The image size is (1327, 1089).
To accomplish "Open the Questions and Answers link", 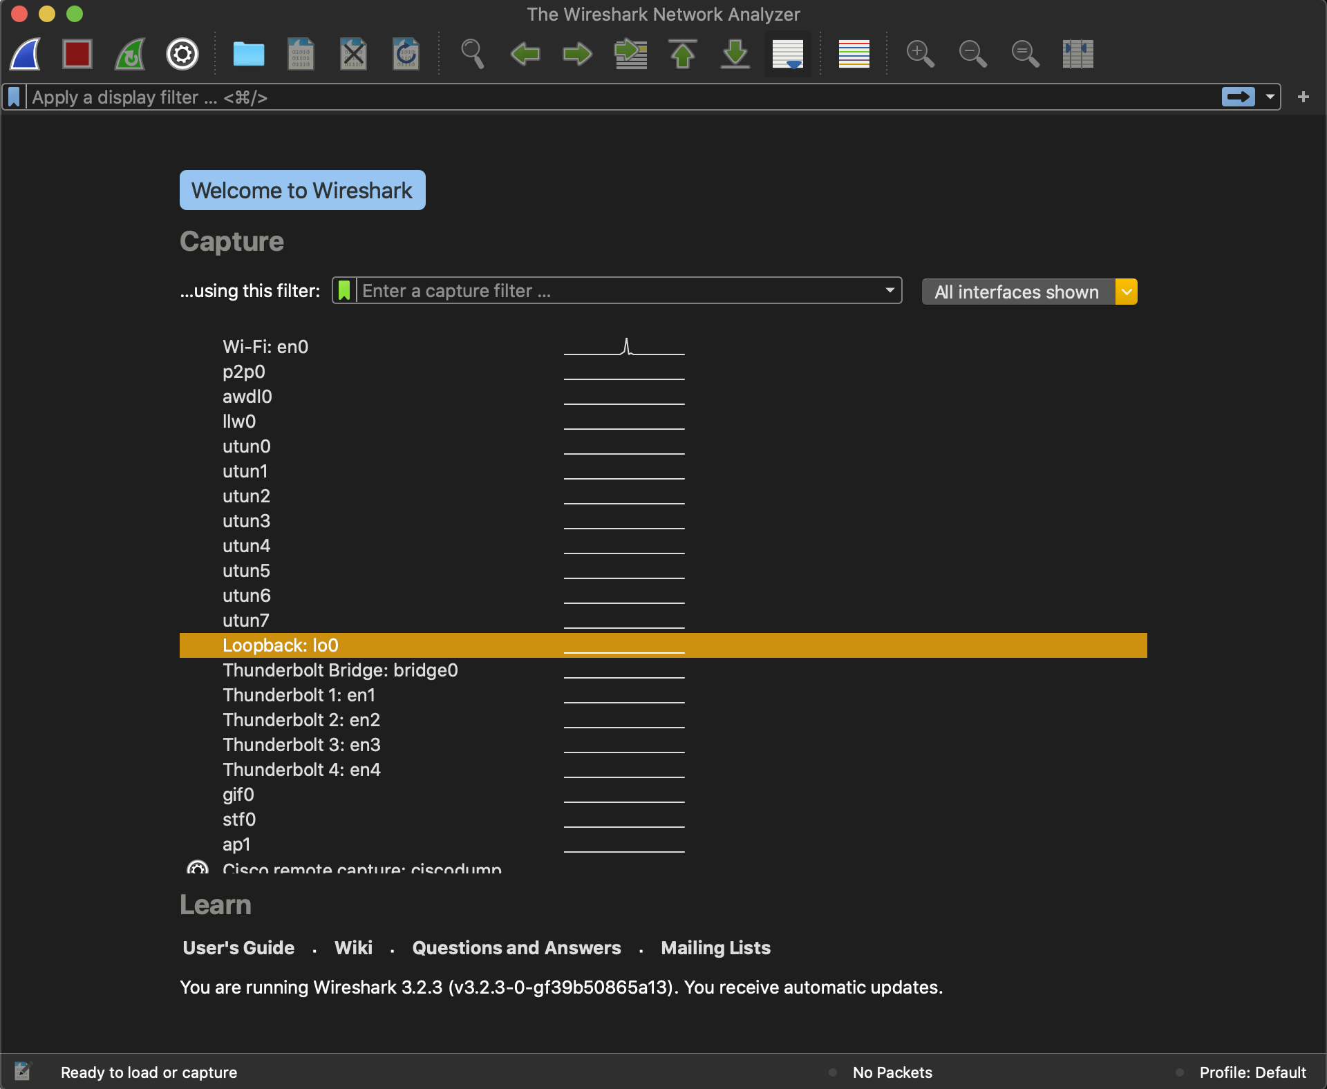I will pyautogui.click(x=516, y=948).
